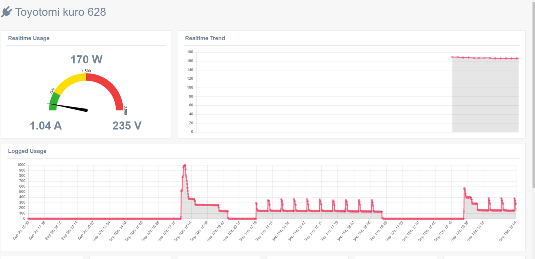Screen dimensions: 535x259
Task: Click the Realtime Usage panel heading
Action: pyautogui.click(x=29, y=38)
